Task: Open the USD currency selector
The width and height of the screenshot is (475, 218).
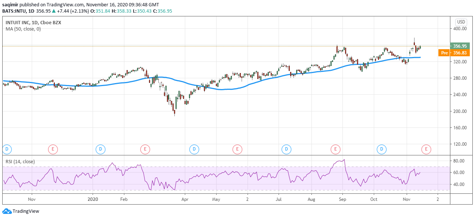Action: coord(462,22)
